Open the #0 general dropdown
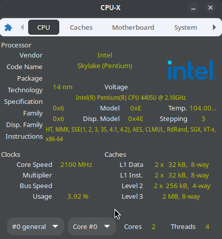 [36, 226]
